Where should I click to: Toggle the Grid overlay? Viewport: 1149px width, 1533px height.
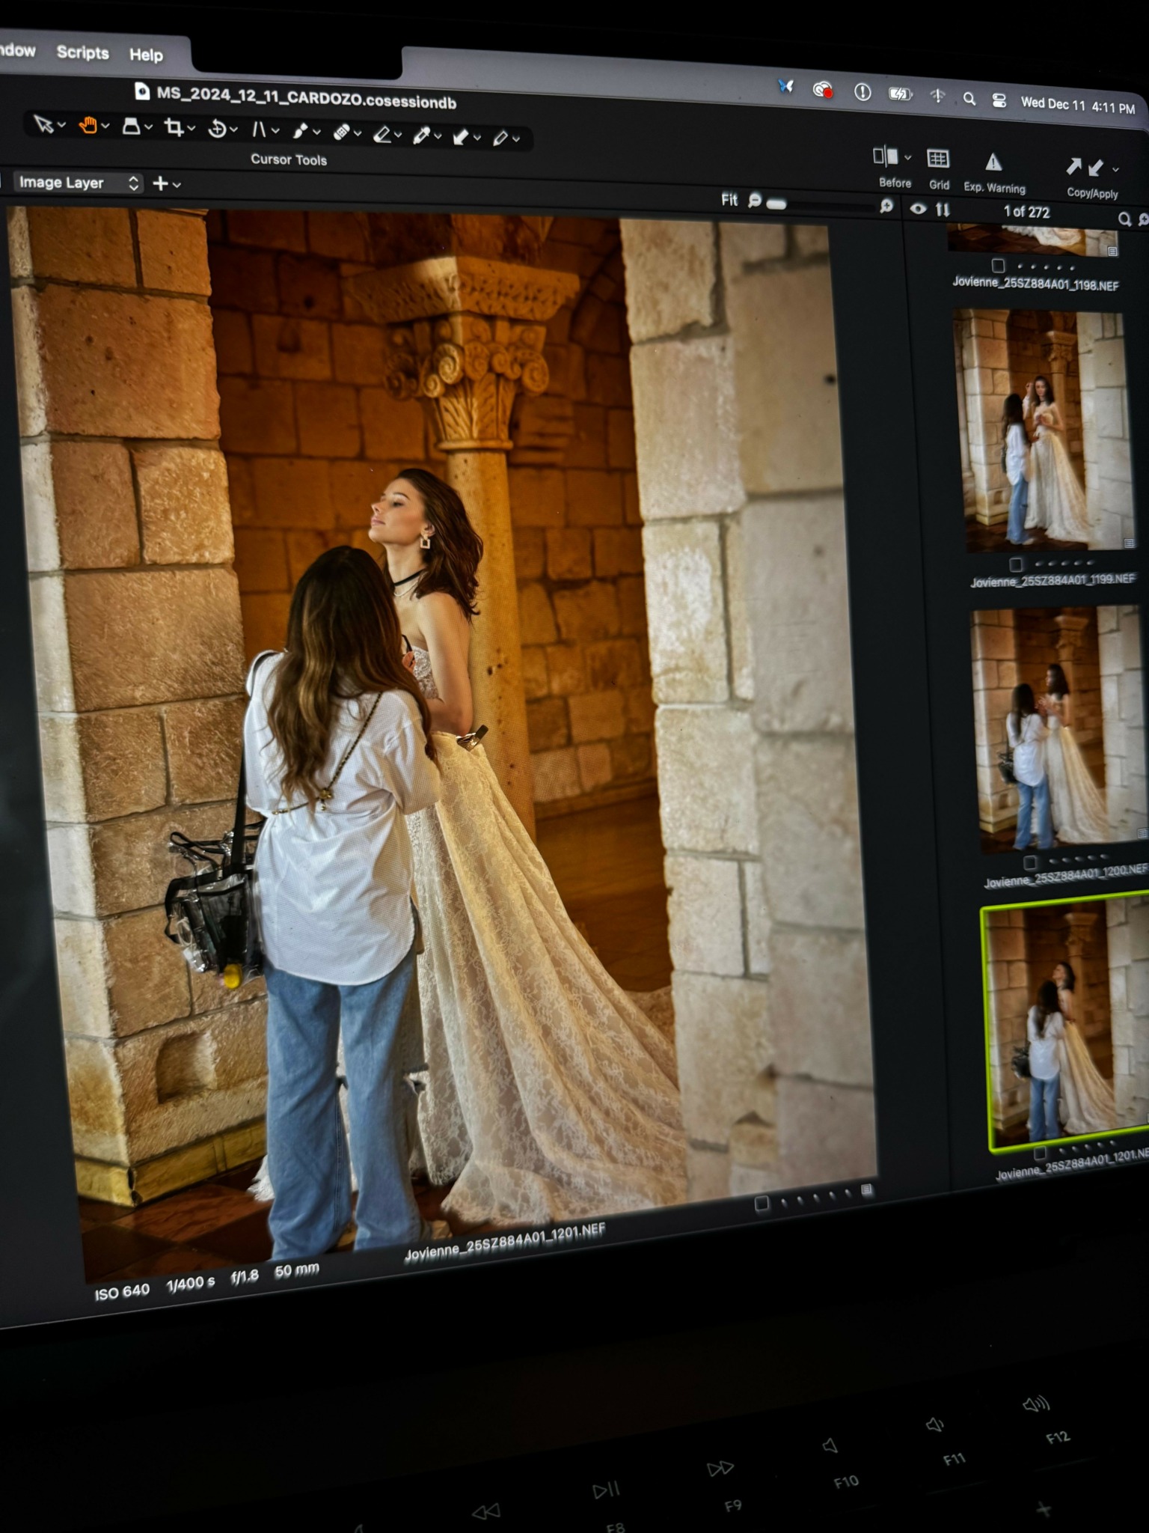[938, 159]
